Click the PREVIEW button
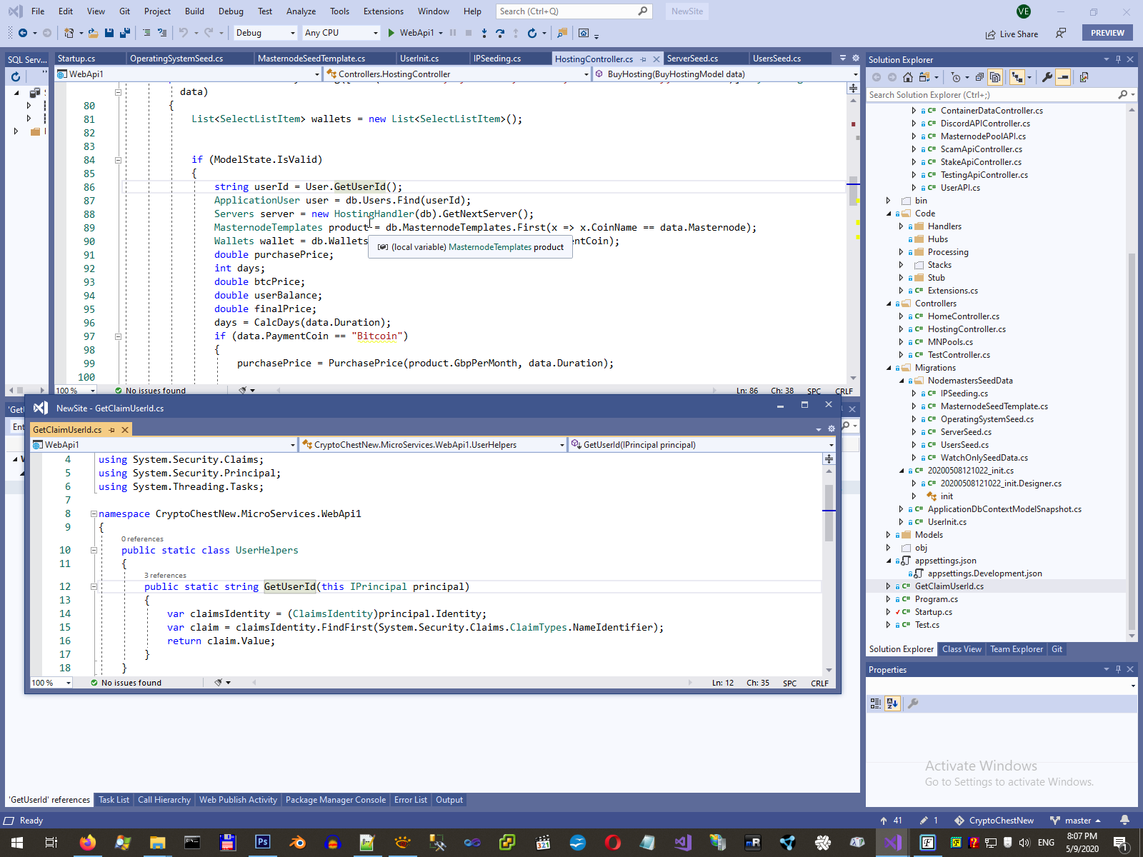 click(x=1107, y=33)
